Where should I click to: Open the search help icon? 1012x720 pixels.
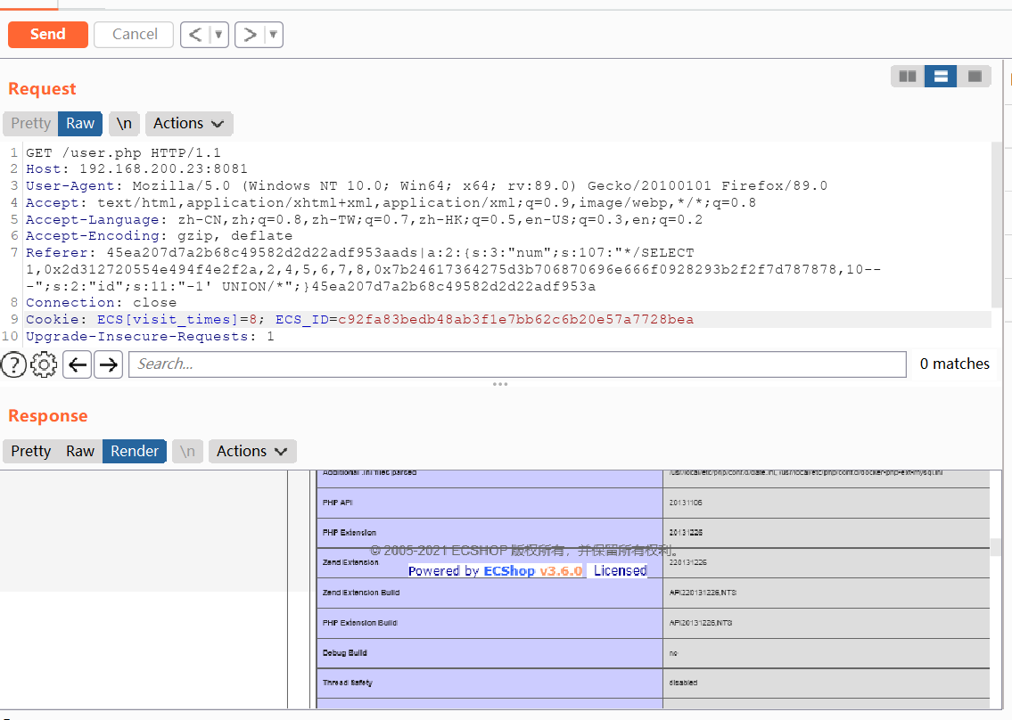click(13, 364)
